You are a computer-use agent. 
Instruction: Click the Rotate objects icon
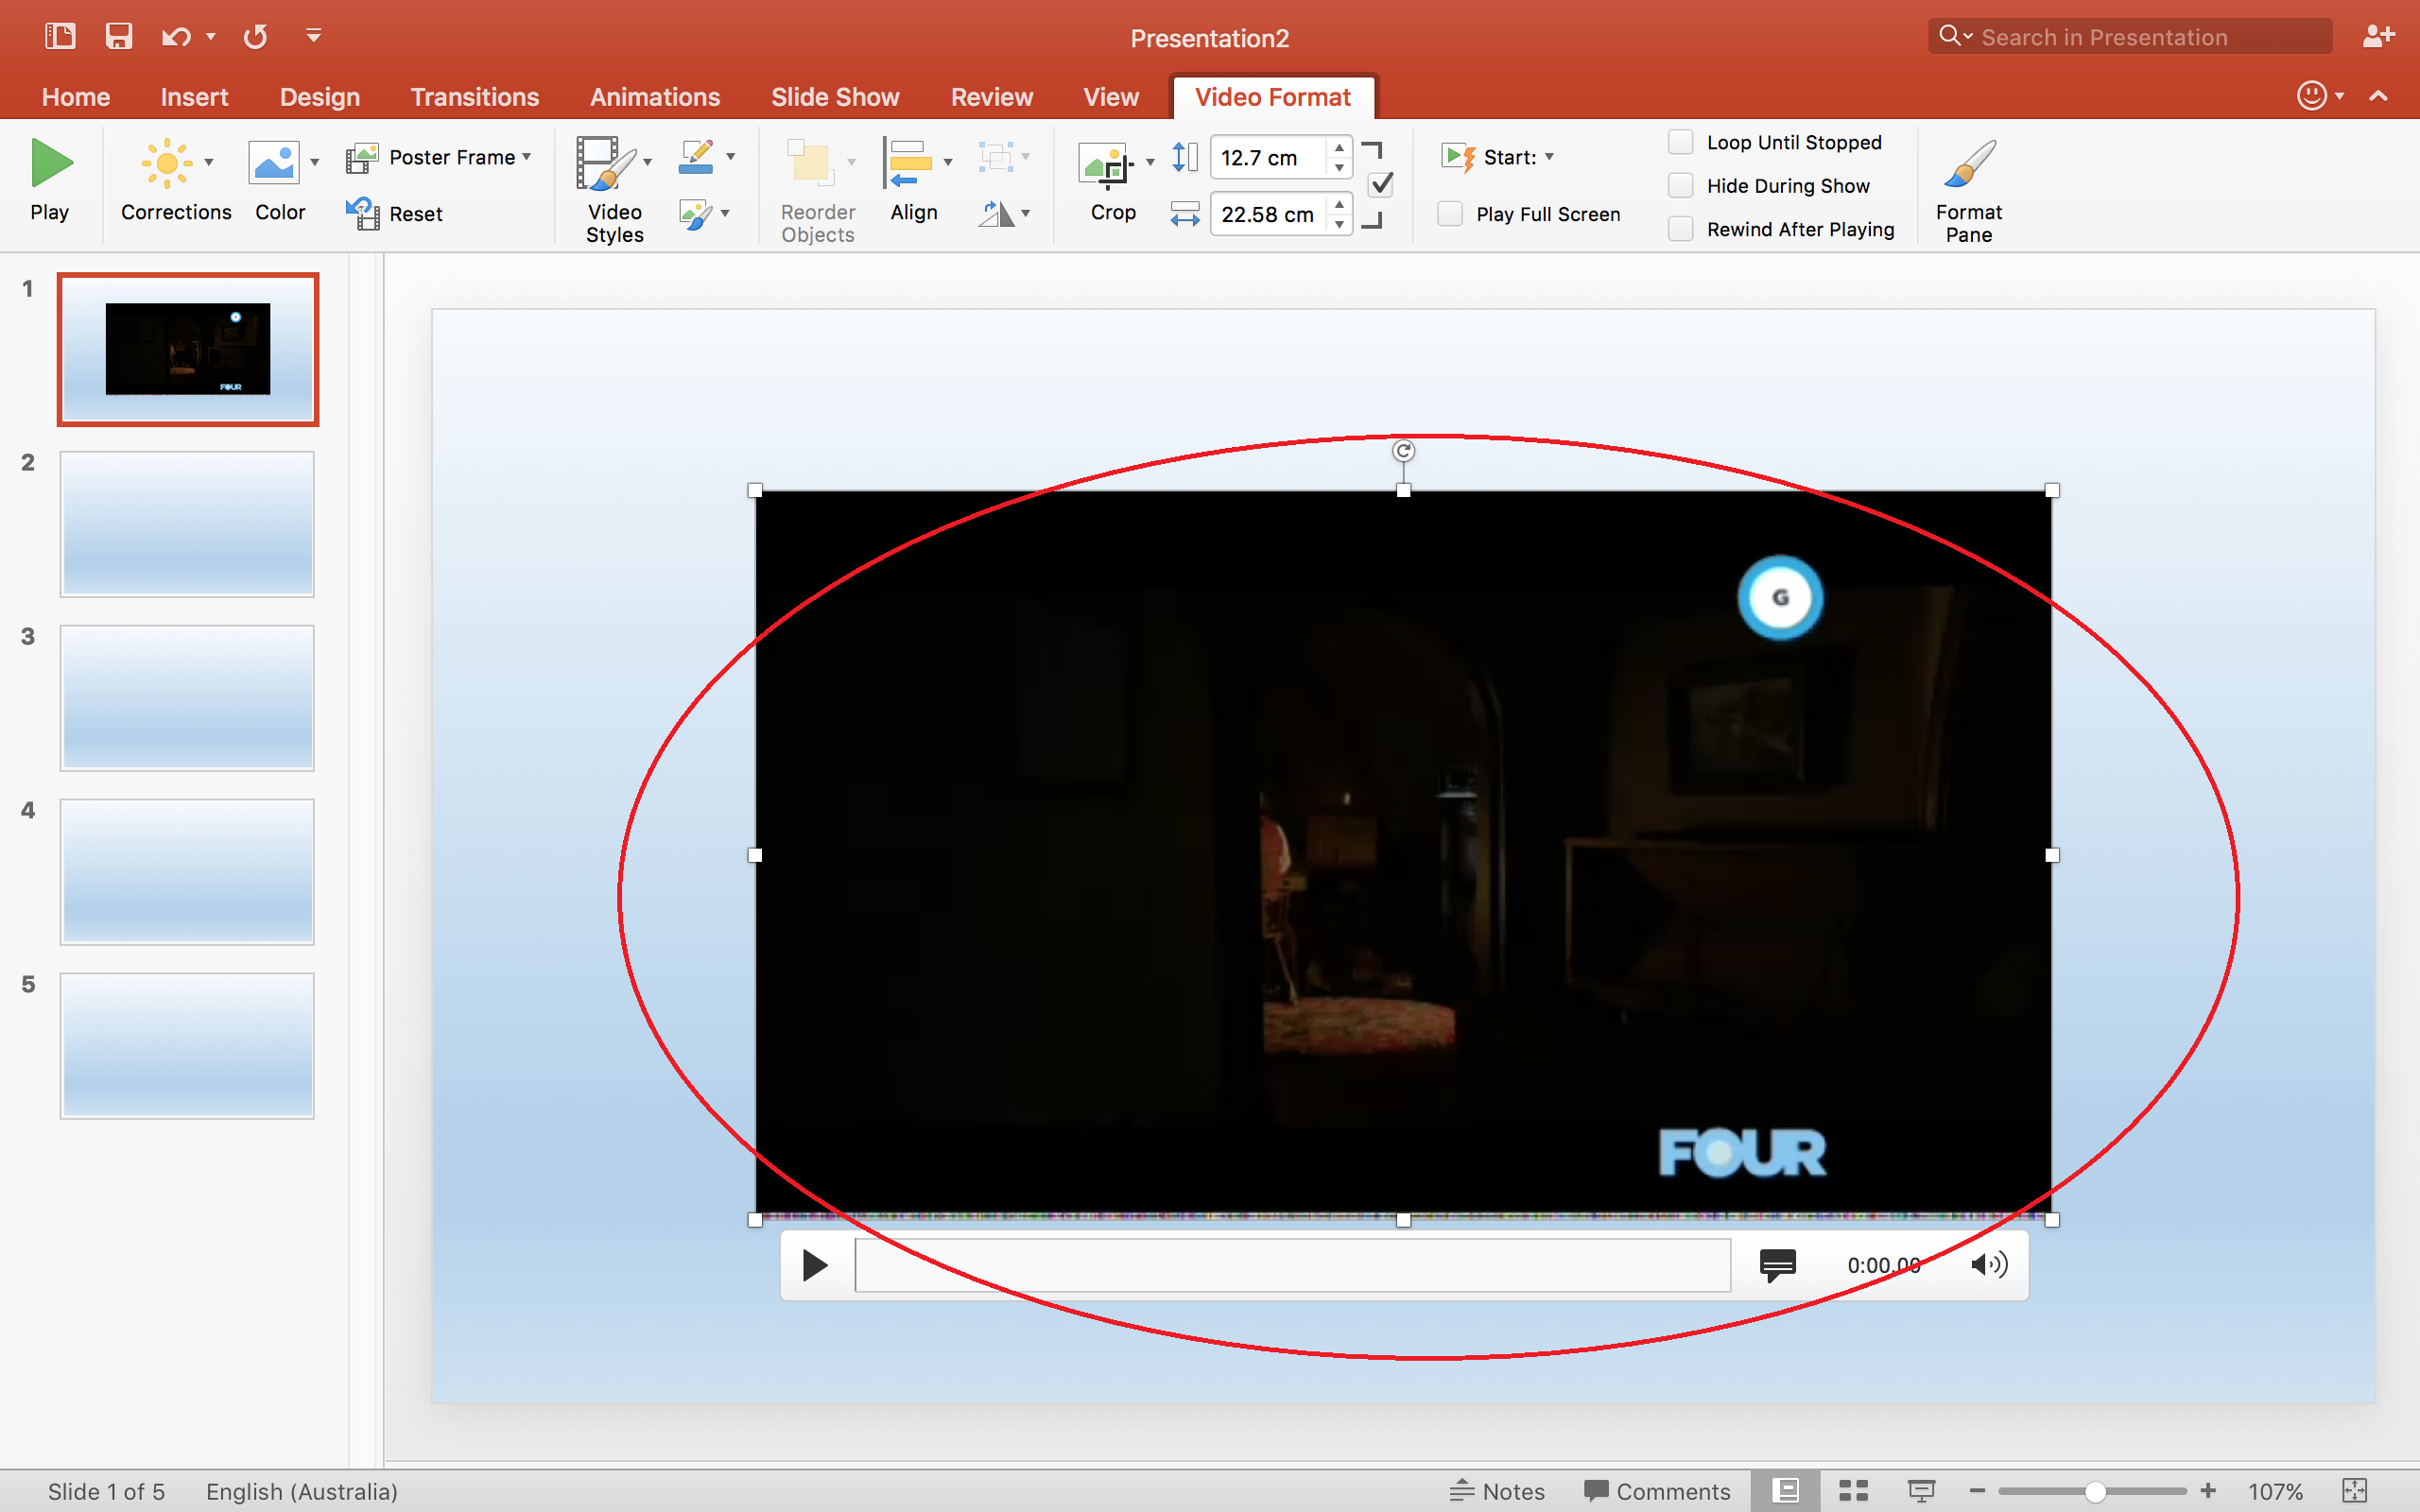996,213
